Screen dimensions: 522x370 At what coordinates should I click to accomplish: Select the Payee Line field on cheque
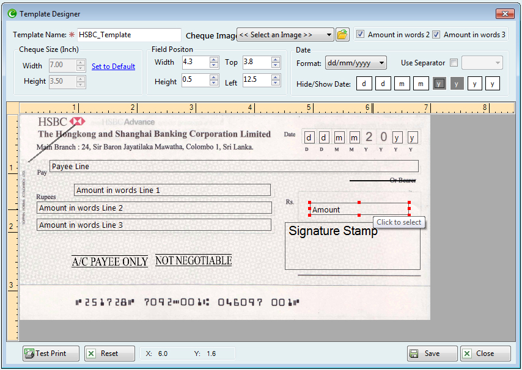(x=234, y=166)
